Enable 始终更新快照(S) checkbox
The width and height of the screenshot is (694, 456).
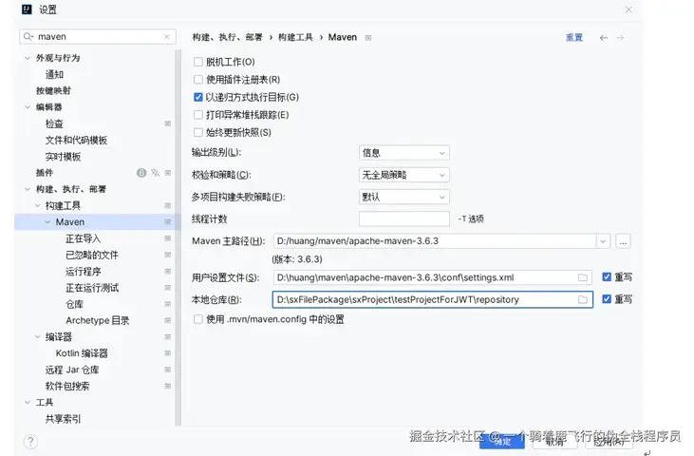coord(198,132)
